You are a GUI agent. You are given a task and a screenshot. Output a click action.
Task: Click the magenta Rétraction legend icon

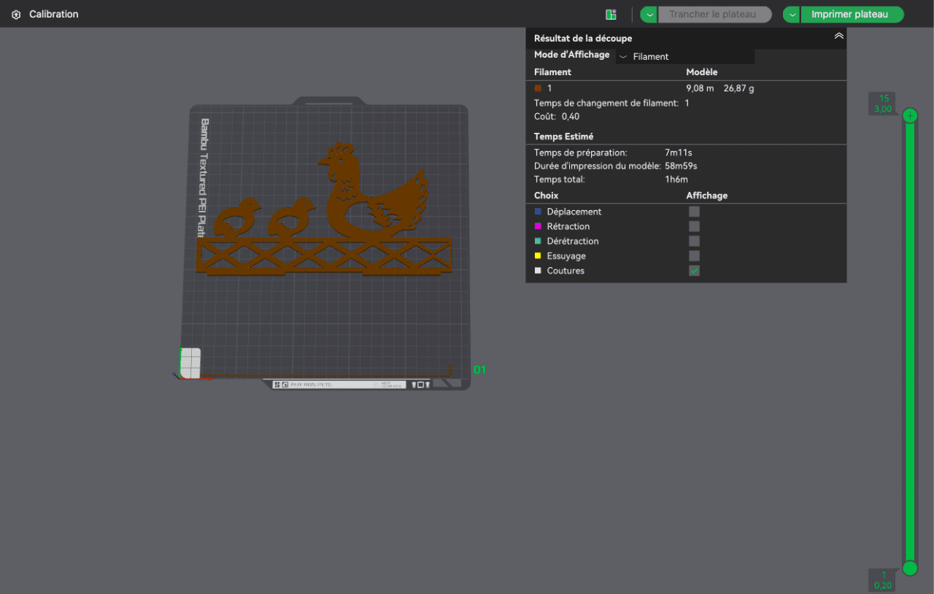(x=539, y=227)
